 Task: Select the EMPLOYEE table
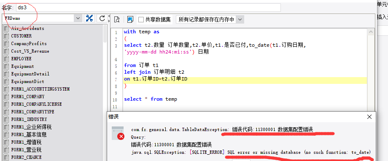coord(21,59)
